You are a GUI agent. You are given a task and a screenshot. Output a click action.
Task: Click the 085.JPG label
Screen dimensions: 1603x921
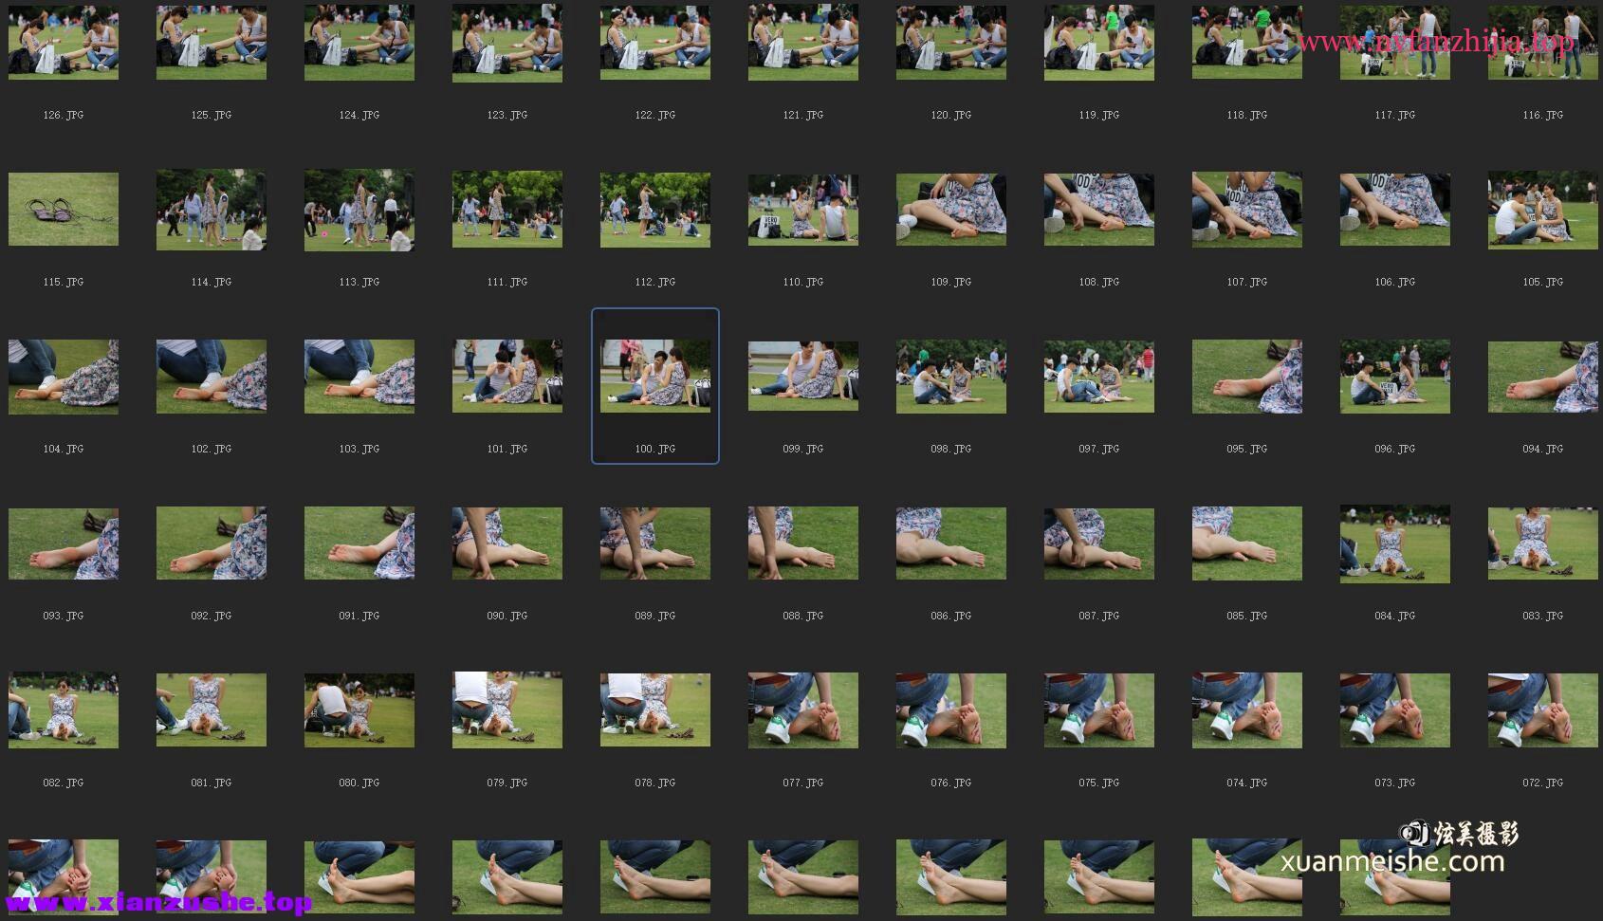pos(1247,616)
